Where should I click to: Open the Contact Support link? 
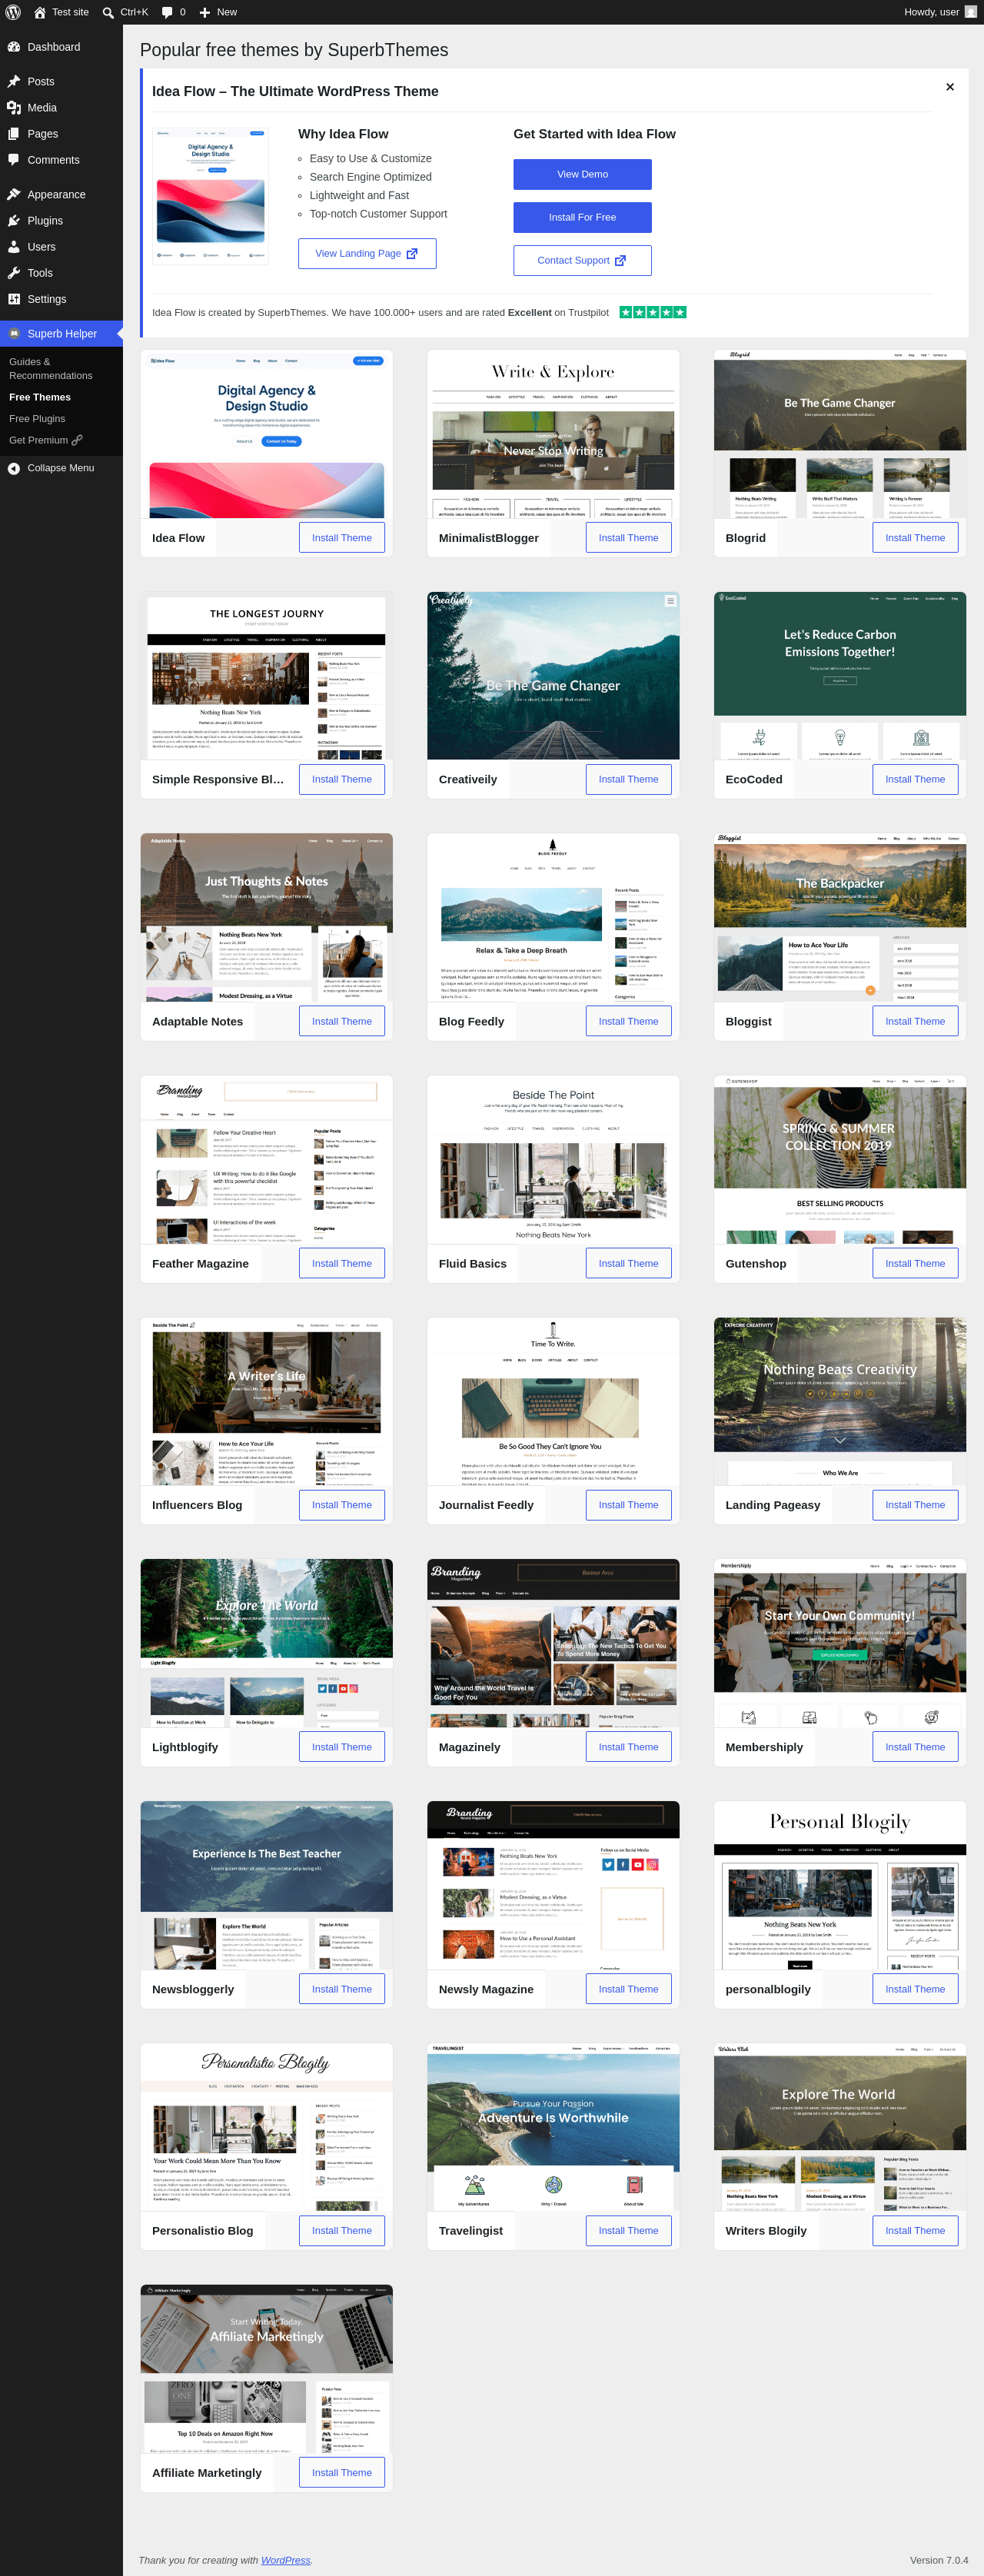coord(582,260)
